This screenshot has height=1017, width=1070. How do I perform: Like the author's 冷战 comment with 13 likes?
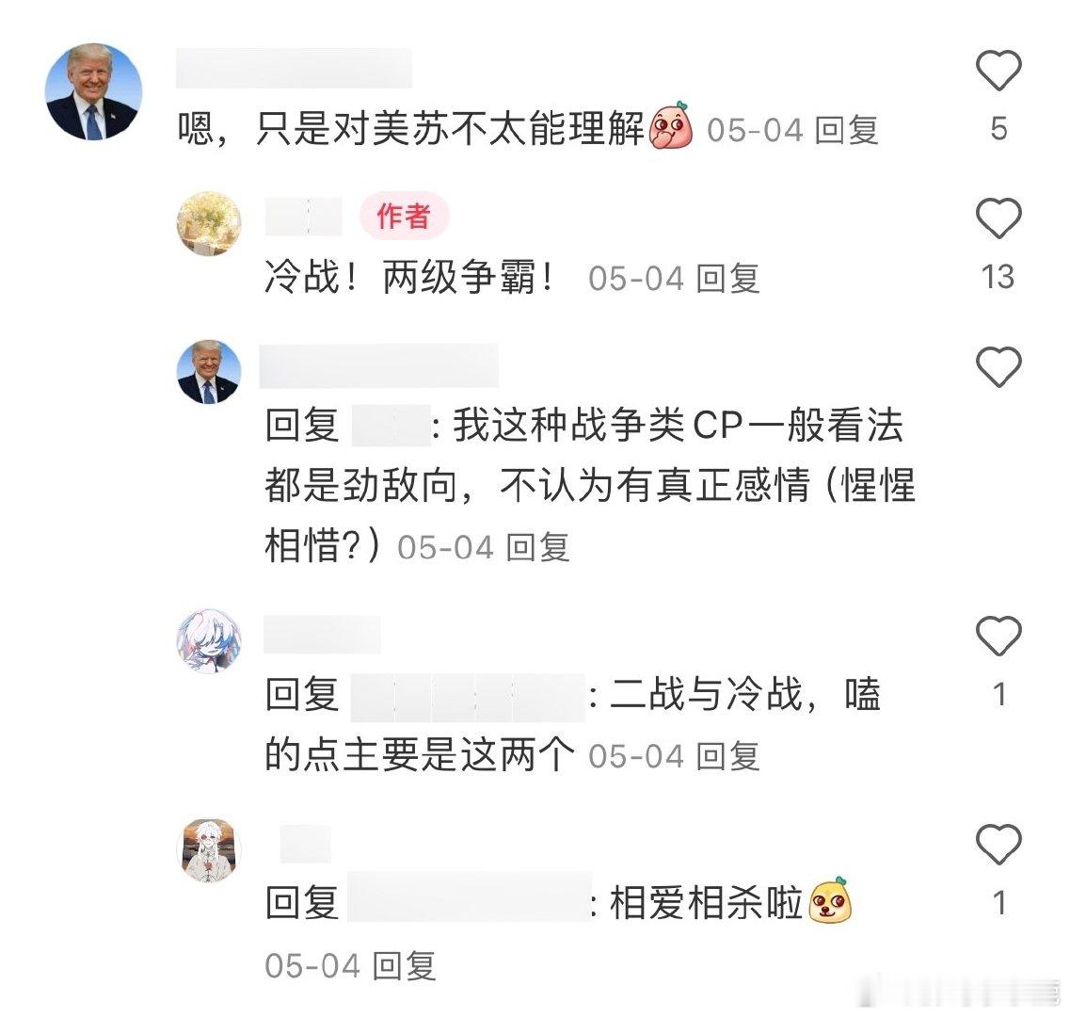pos(998,218)
